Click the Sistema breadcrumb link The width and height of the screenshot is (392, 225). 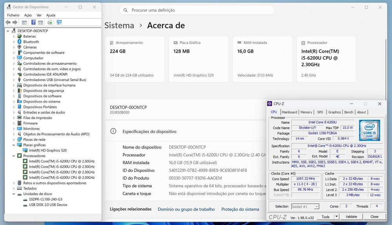click(119, 25)
